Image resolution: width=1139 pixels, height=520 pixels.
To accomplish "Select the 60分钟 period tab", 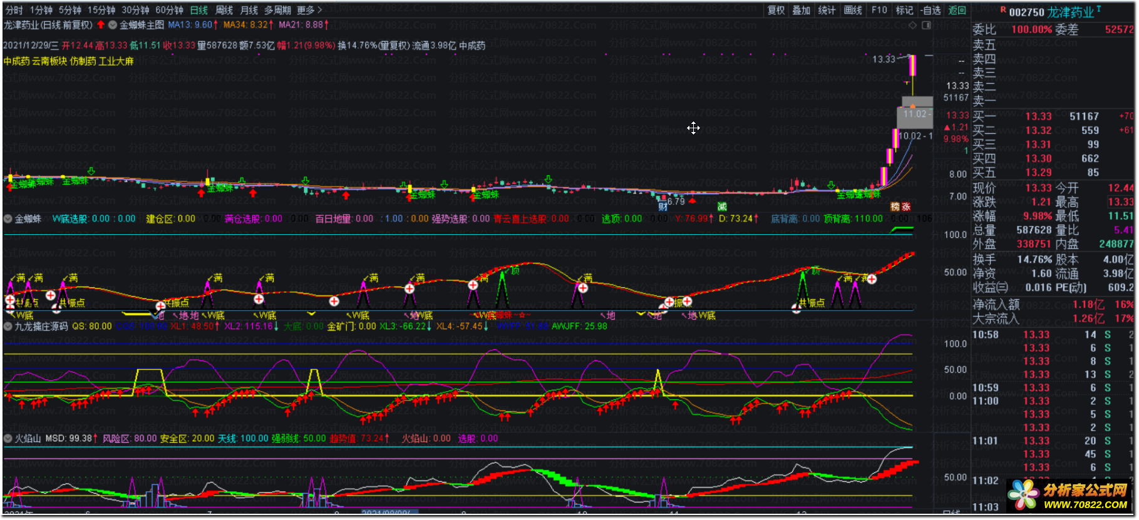I will pos(169,10).
